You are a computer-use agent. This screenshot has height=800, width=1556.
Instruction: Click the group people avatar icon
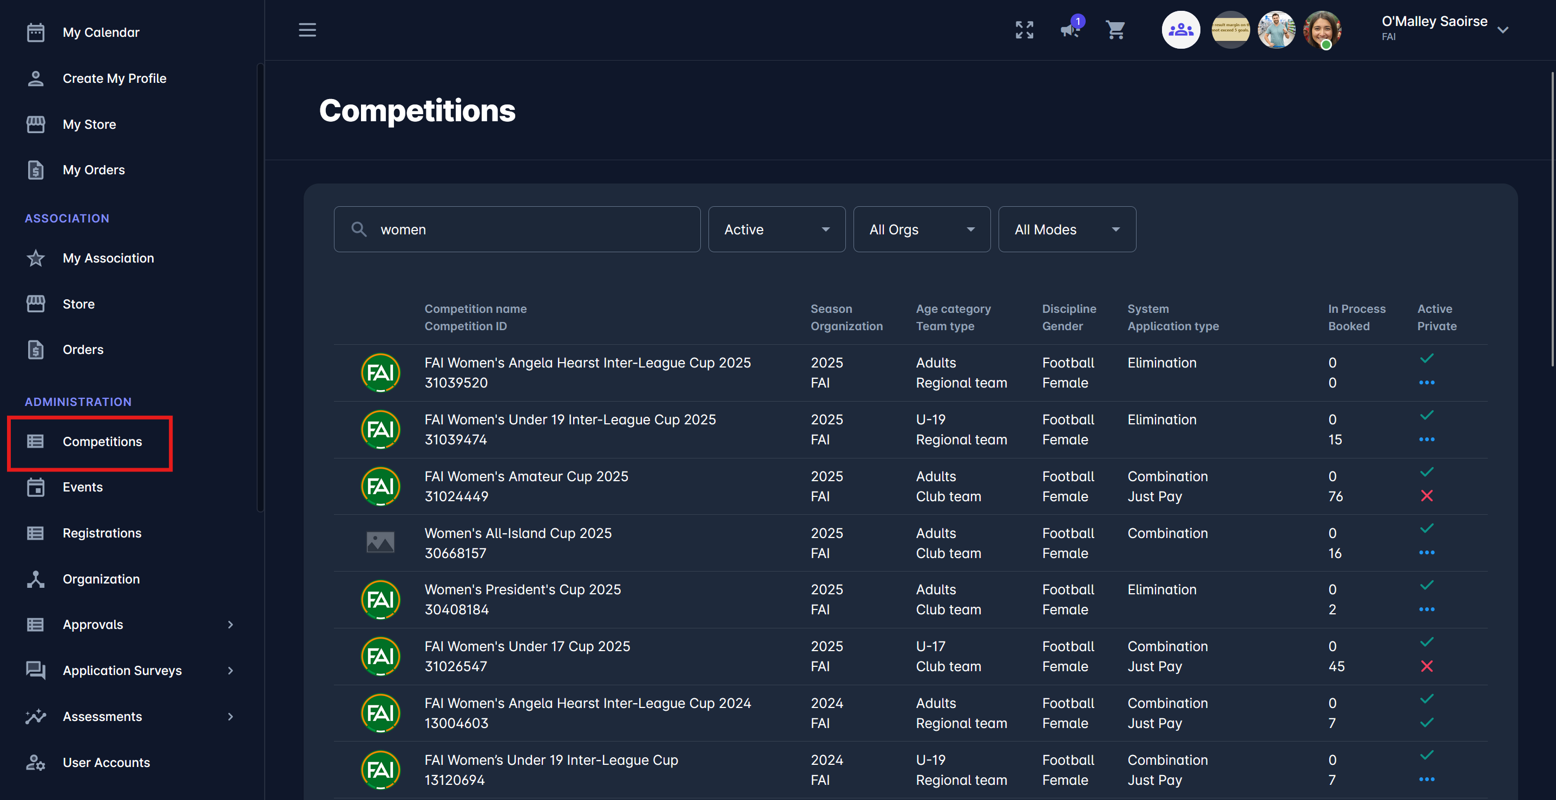[x=1180, y=30]
